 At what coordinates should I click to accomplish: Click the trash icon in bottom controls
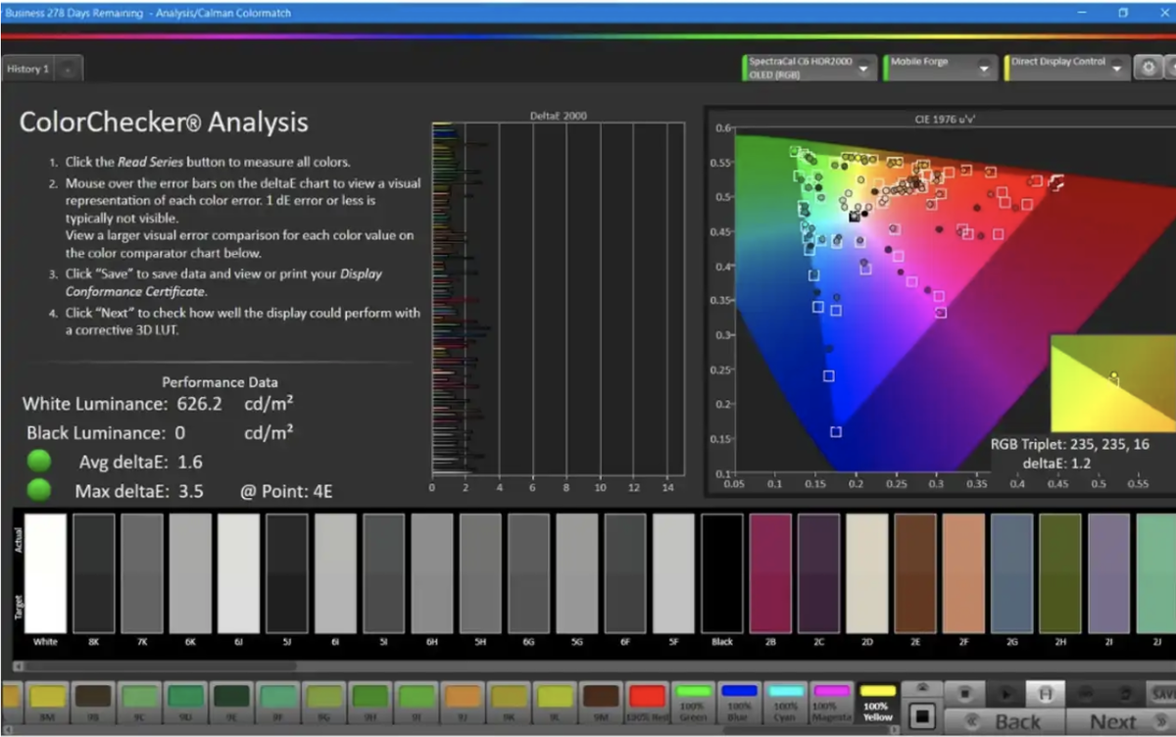pyautogui.click(x=1125, y=693)
